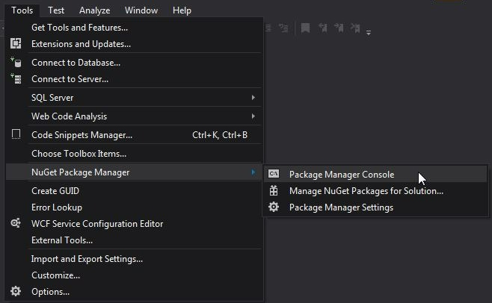
Task: Expand the NuGet Package Manager submenu arrow
Action: point(253,172)
